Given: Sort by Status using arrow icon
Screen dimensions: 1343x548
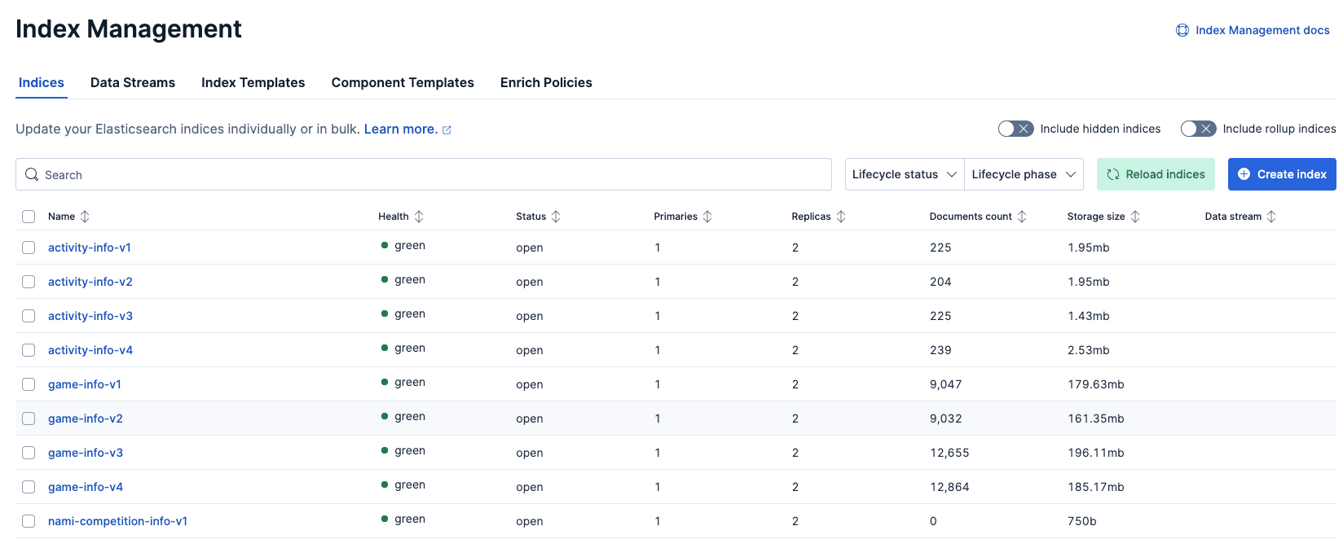Looking at the screenshot, I should (x=556, y=217).
